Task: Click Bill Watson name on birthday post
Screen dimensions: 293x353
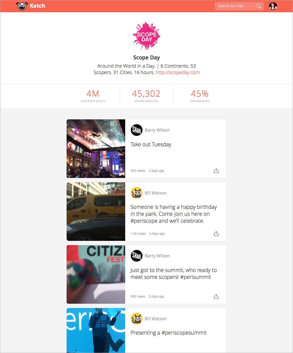Action: [156, 193]
